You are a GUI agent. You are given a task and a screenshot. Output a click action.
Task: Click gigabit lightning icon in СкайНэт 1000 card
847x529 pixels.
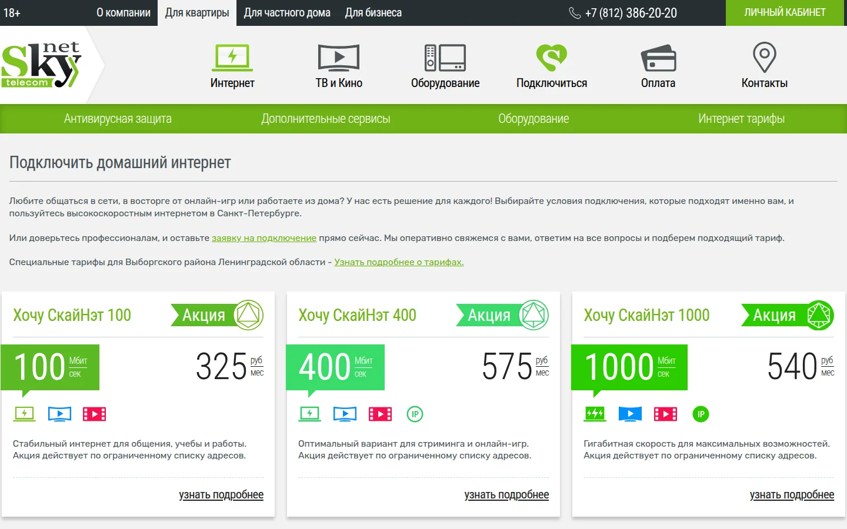click(595, 414)
